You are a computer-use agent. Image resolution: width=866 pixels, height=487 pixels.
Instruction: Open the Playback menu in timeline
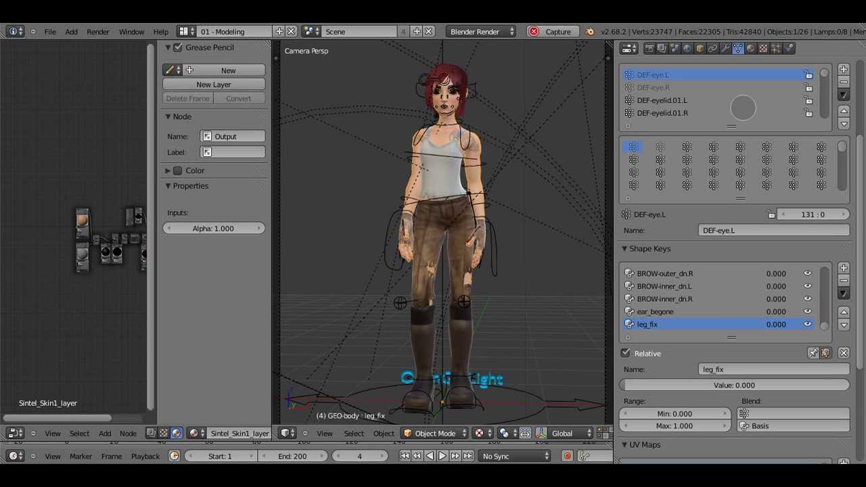(x=145, y=457)
